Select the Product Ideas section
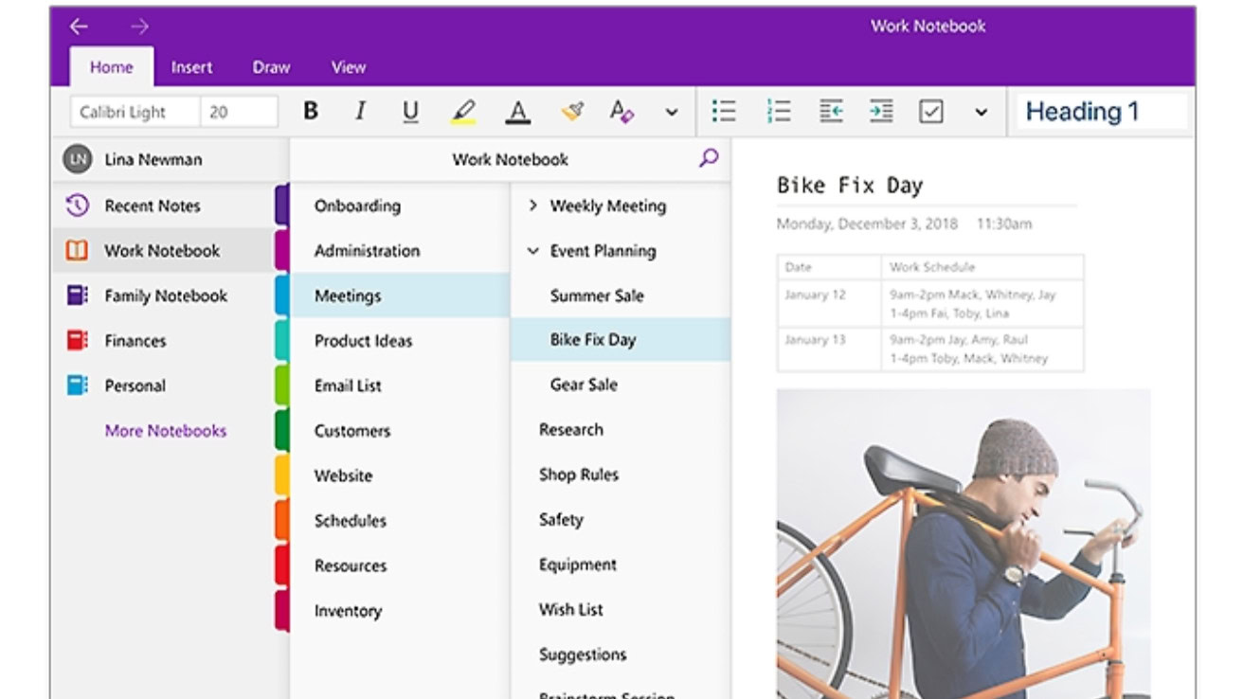 coord(364,341)
